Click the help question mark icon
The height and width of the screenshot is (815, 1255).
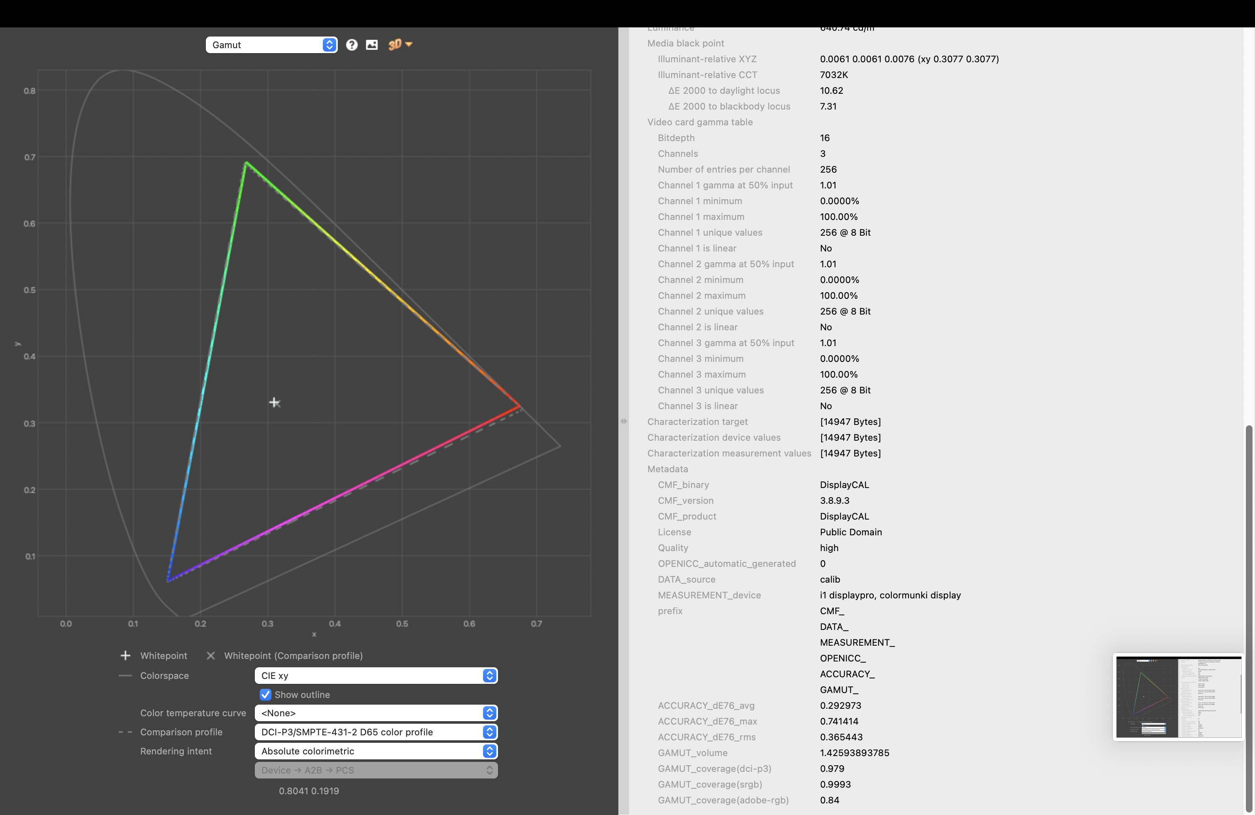[352, 45]
